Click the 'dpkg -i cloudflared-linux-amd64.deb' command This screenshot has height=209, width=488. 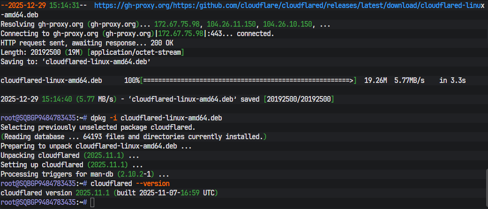[x=156, y=118]
